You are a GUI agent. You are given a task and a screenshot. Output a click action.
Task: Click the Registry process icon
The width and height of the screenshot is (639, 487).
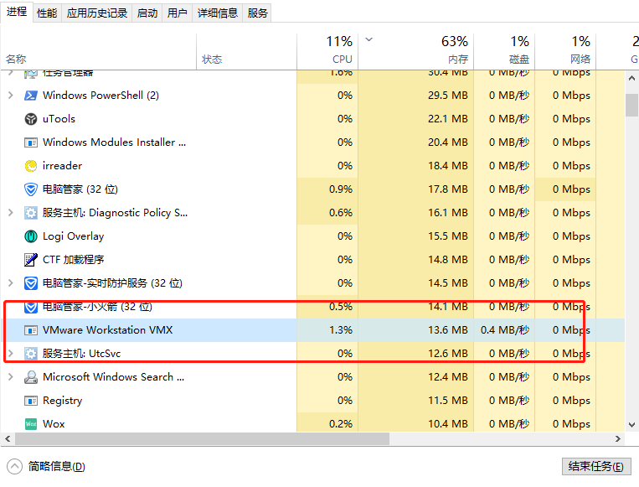pos(30,401)
